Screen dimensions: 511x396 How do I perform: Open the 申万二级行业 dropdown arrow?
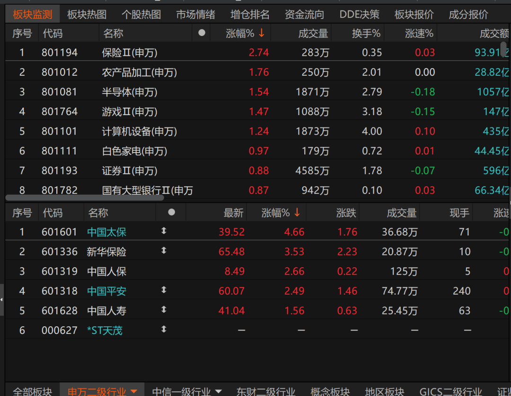pyautogui.click(x=133, y=391)
